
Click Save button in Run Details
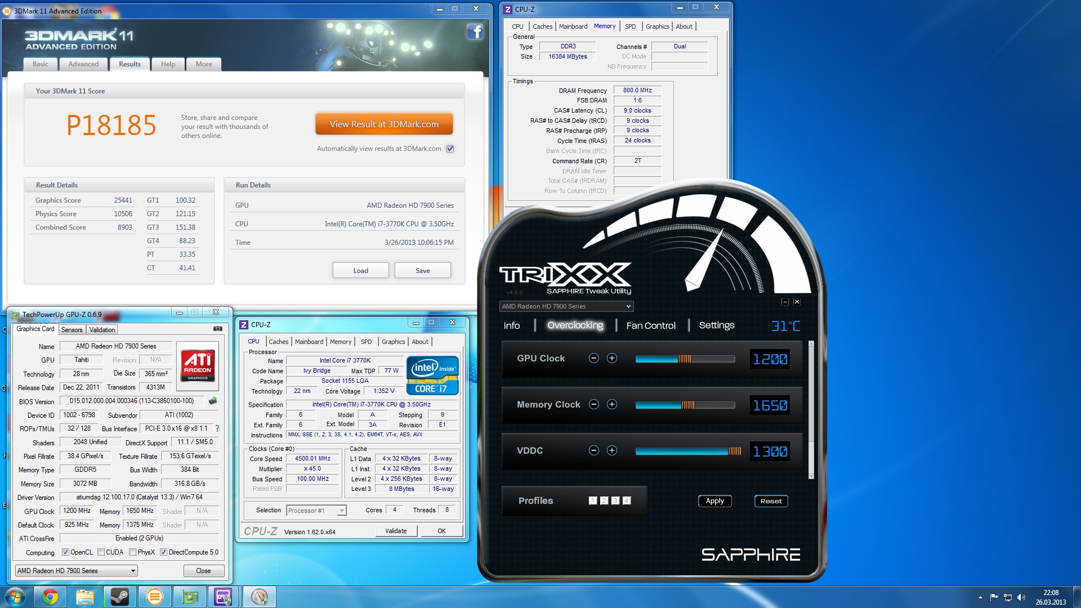pyautogui.click(x=423, y=271)
